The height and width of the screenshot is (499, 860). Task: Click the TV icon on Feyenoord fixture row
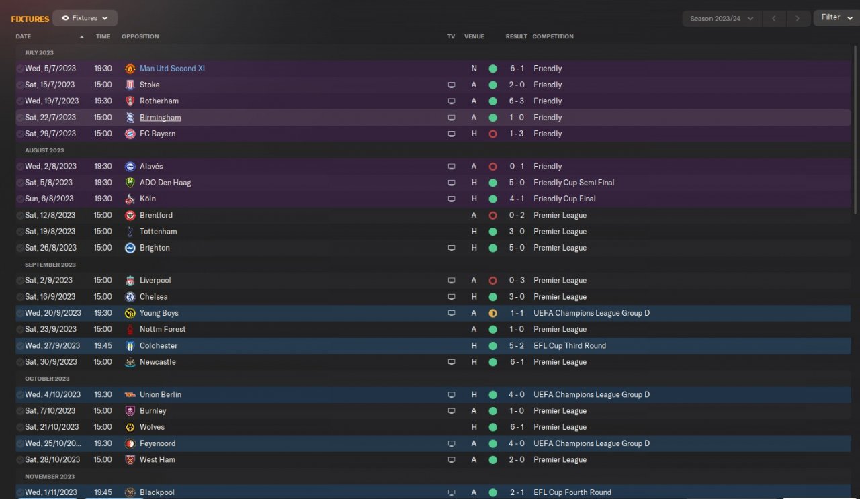(451, 444)
